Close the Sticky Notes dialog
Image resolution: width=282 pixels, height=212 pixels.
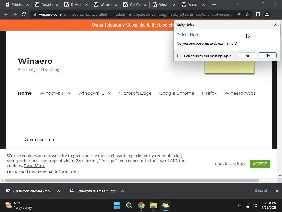pyautogui.click(x=275, y=24)
